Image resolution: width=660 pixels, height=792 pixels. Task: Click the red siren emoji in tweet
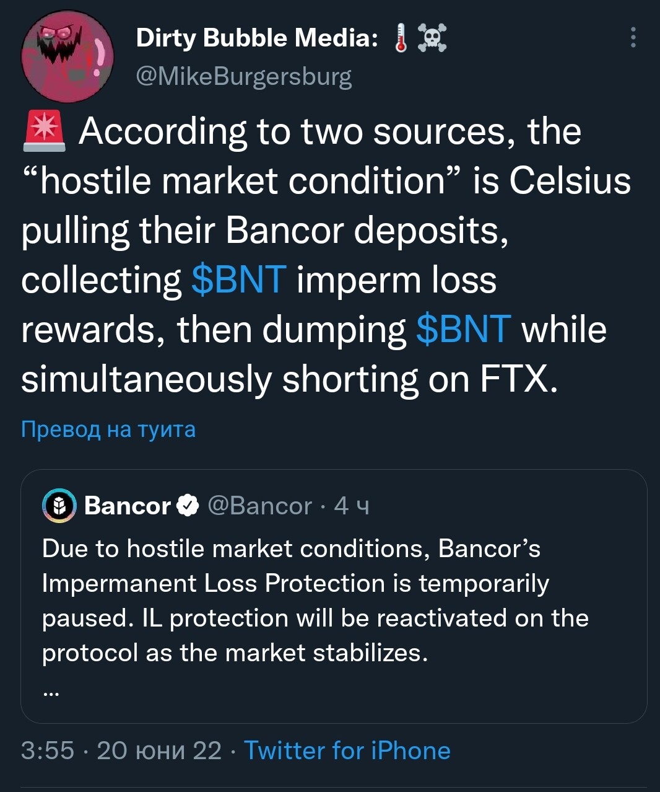(x=44, y=131)
